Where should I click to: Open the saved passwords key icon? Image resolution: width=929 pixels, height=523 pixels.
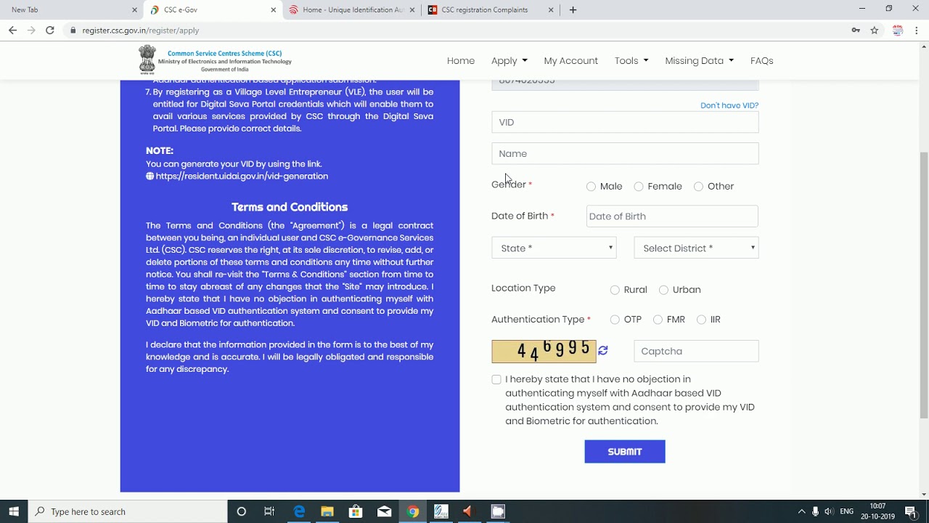point(856,31)
